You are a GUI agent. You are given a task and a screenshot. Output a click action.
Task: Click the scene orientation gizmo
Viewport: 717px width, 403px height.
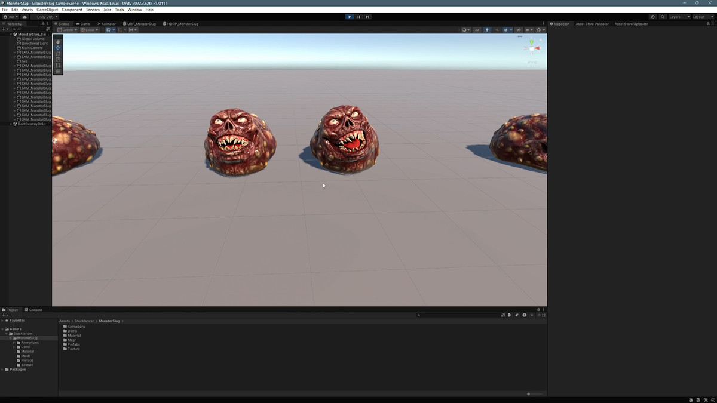pos(532,49)
